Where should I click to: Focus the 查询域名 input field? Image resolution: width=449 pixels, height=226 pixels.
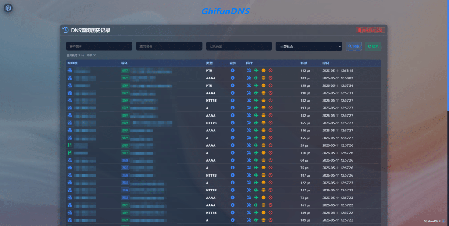point(169,46)
